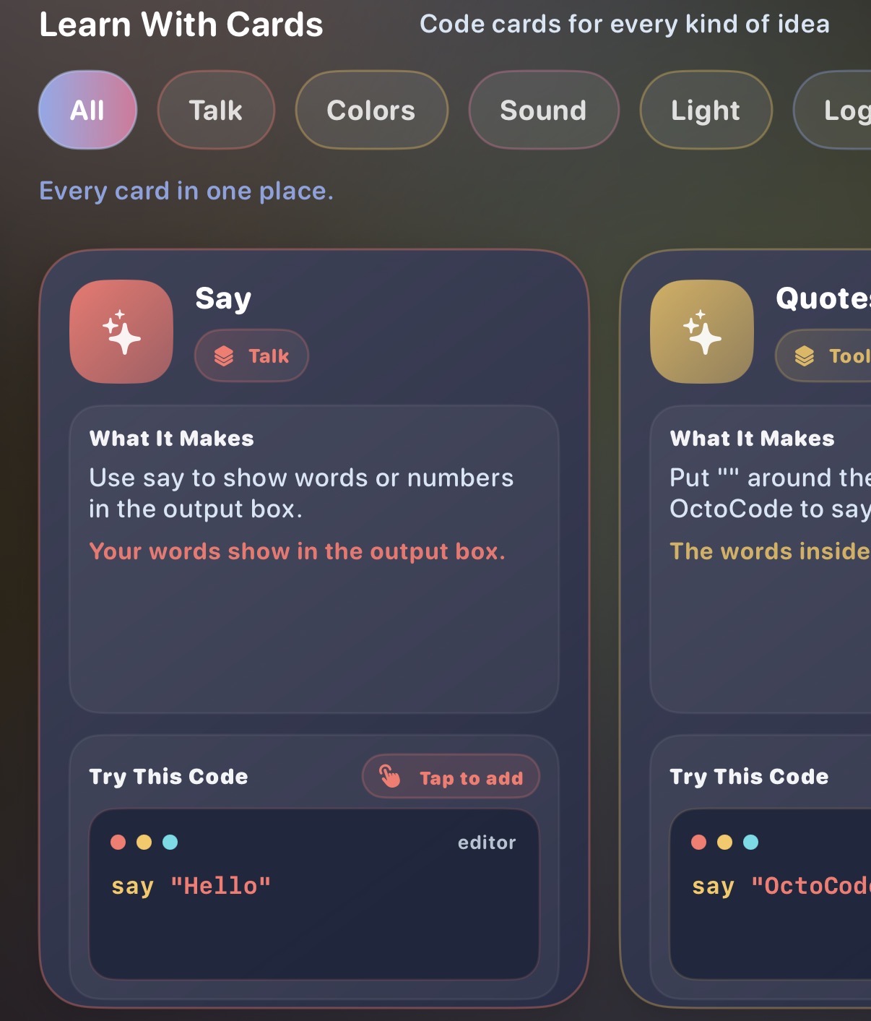871x1021 pixels.
Task: Tap the pointing hand icon next to Tap to add
Action: [x=390, y=776]
